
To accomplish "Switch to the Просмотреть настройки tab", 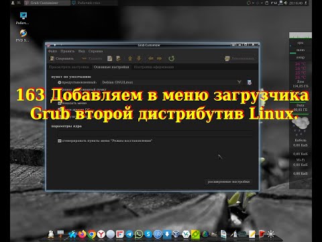I will (x=69, y=67).
